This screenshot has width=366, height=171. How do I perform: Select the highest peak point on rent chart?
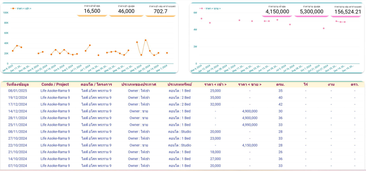146,40
